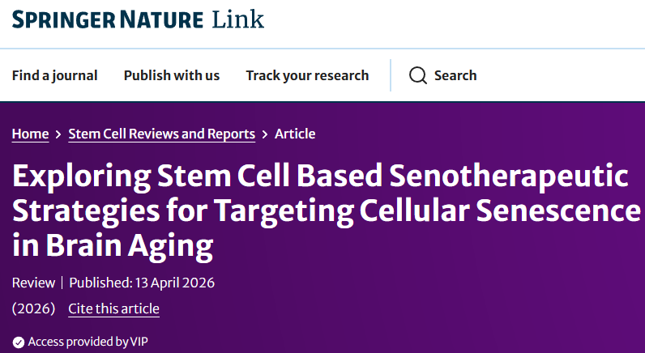The width and height of the screenshot is (645, 353).
Task: Open the Publish with us menu
Action: [x=172, y=75]
